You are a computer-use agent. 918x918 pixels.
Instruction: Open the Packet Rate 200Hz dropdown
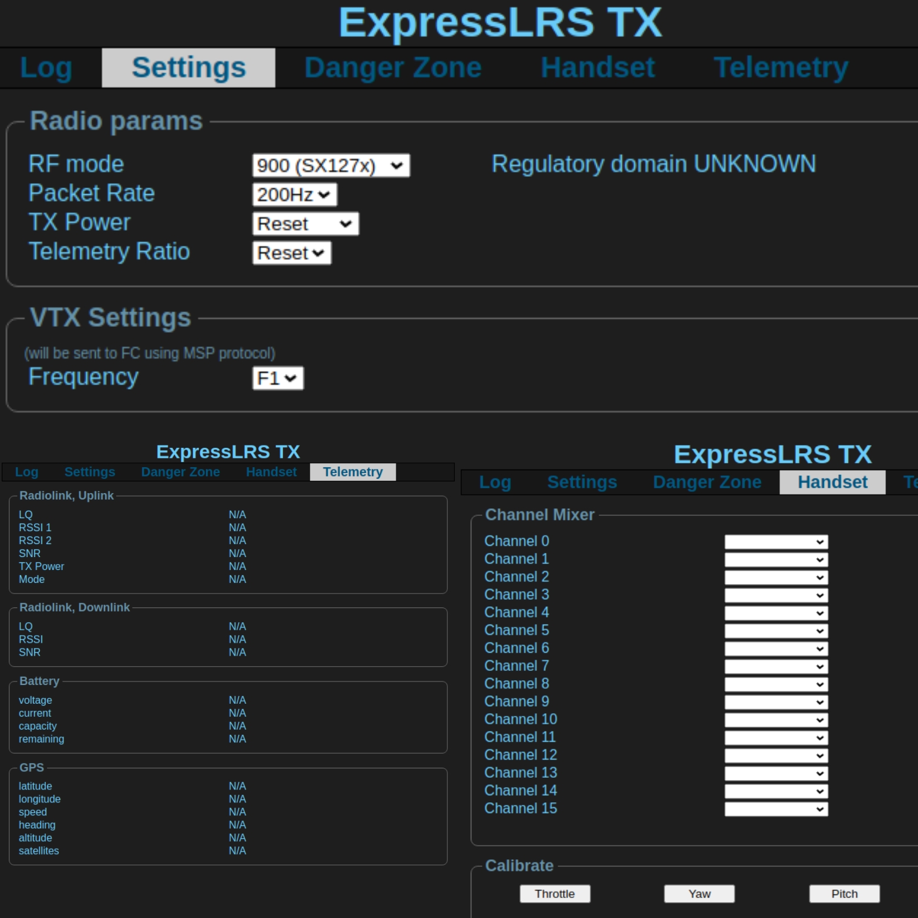click(x=295, y=195)
